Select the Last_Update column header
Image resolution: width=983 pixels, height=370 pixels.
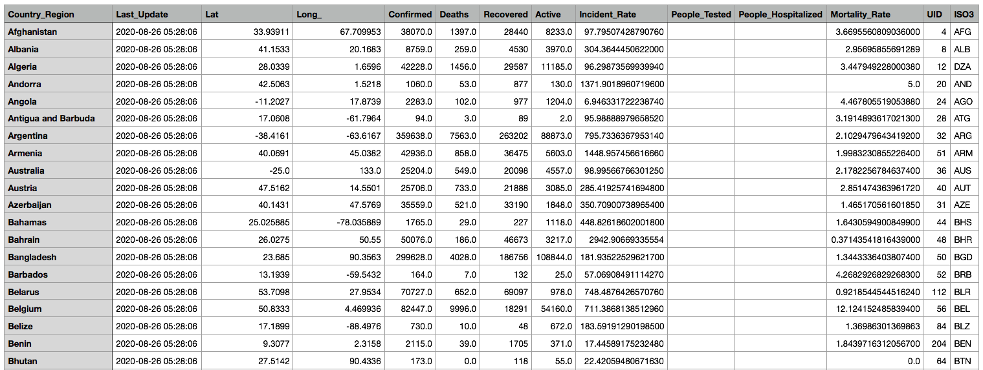142,14
